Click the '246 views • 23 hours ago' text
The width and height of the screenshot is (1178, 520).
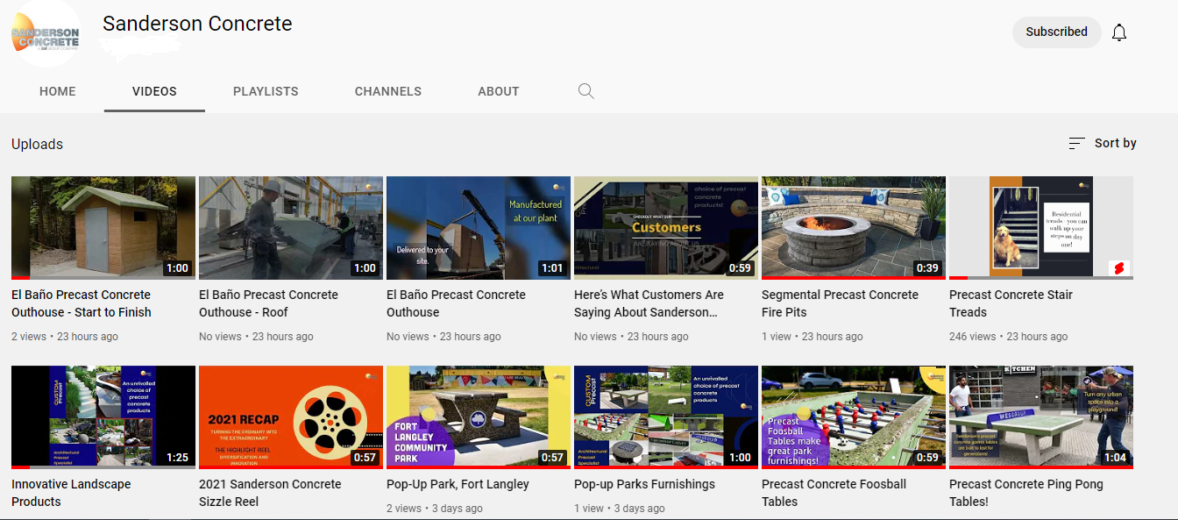(1009, 336)
